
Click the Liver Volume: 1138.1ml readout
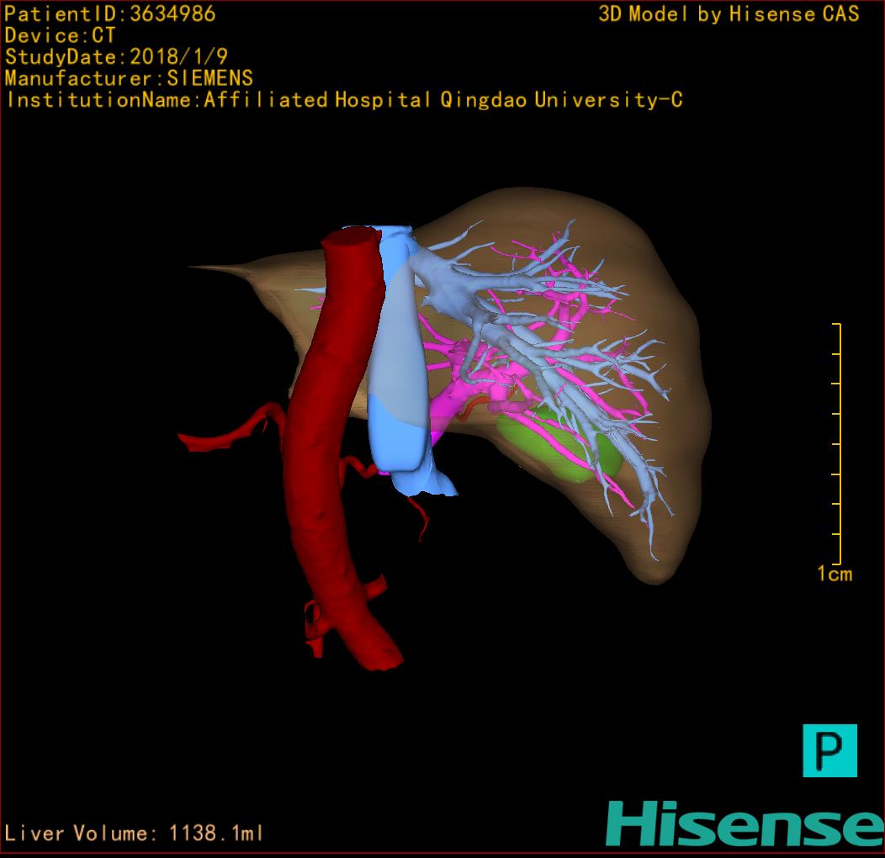(x=133, y=833)
